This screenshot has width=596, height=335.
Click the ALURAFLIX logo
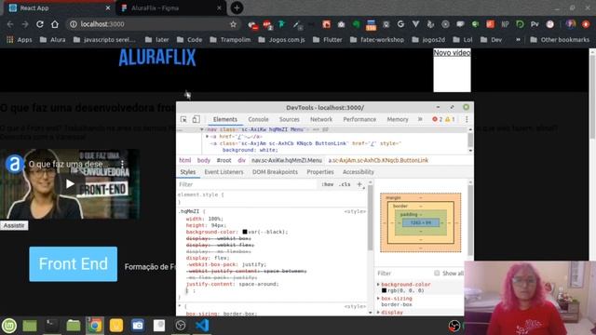point(157,58)
